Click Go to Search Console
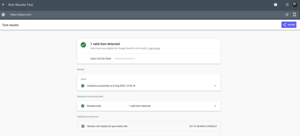 pos(203,126)
